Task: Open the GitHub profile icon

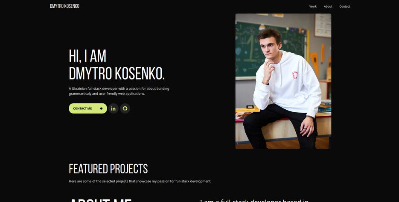Action: point(125,108)
